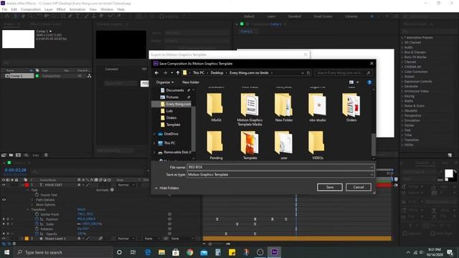Switch to the Libraries workspace
Screen dimensions: 459x258
(x=351, y=16)
